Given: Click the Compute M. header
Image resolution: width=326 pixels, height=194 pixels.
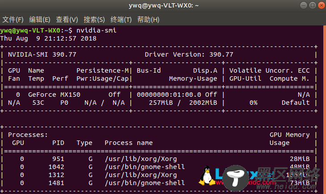Looking at the screenshot, I should point(289,78).
